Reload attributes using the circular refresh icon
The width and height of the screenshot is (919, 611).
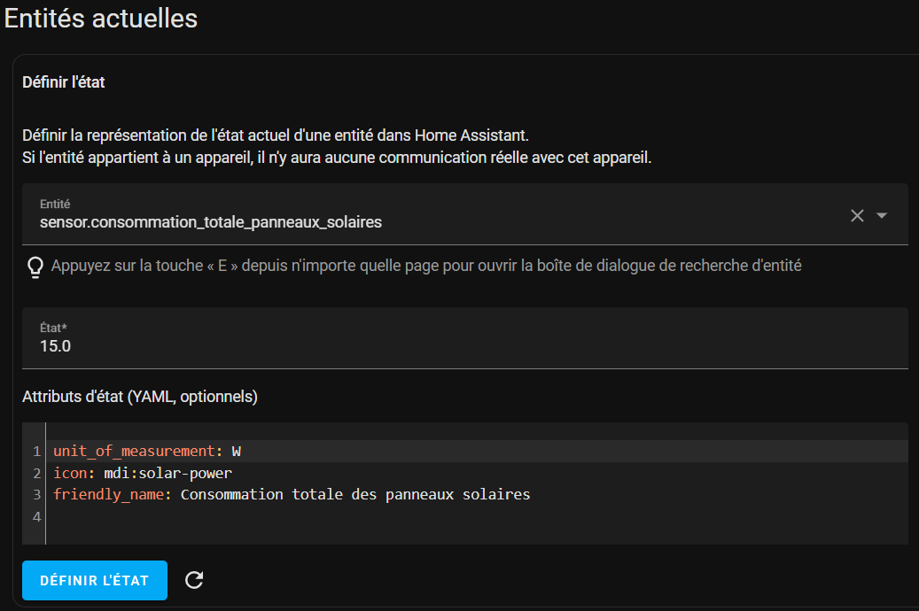(194, 580)
